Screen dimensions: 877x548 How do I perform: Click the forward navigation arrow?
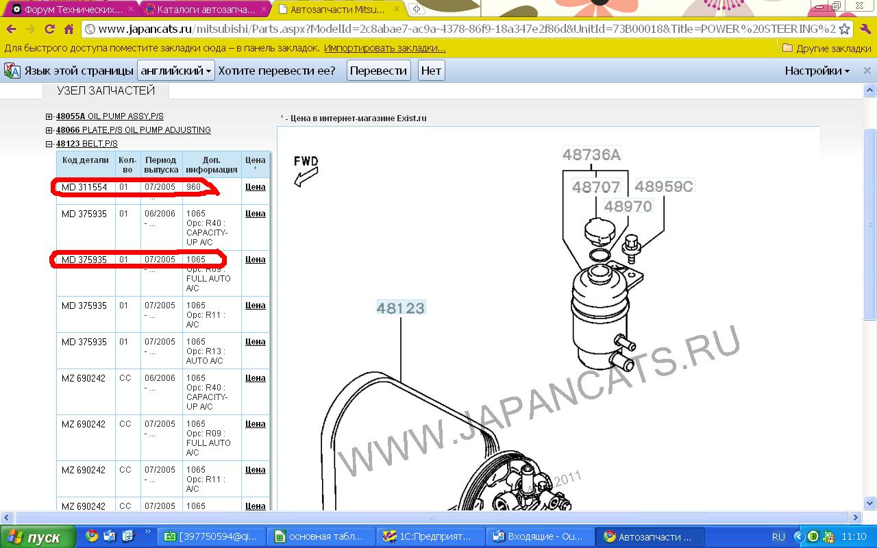30,29
